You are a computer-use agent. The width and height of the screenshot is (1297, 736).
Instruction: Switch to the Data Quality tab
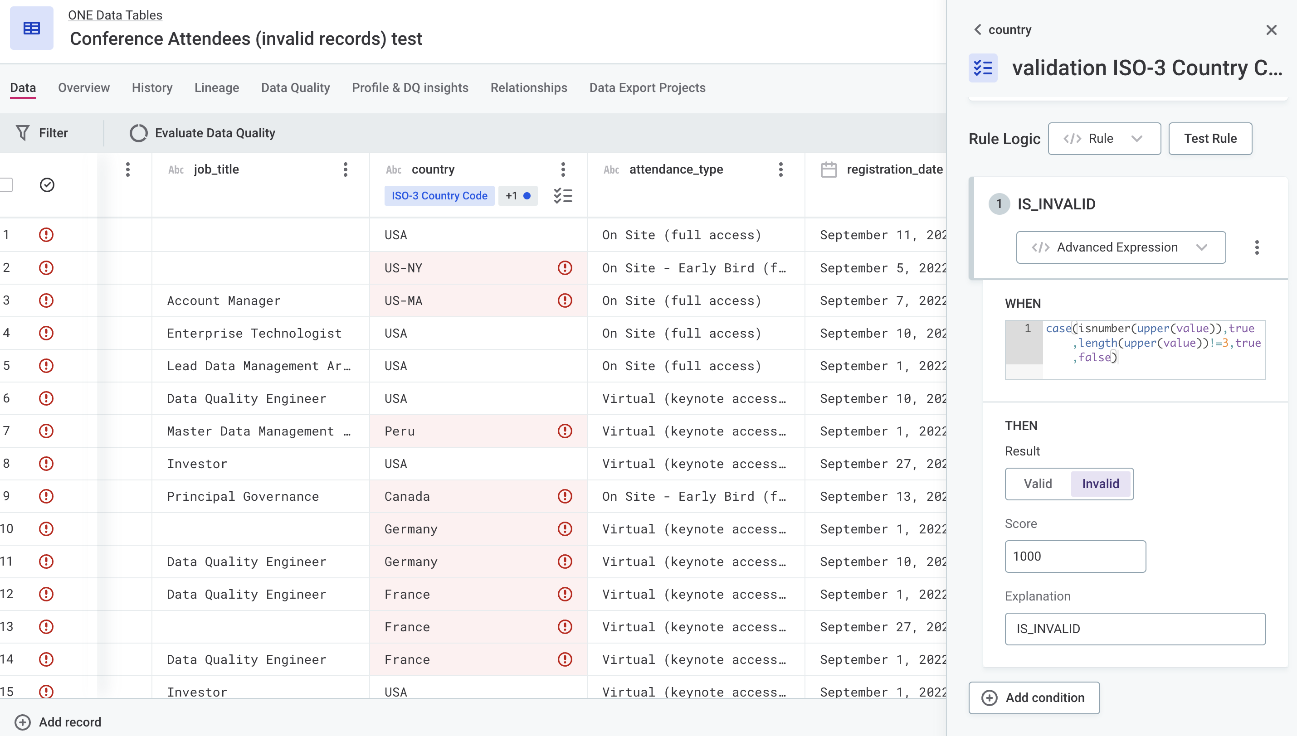(x=295, y=87)
